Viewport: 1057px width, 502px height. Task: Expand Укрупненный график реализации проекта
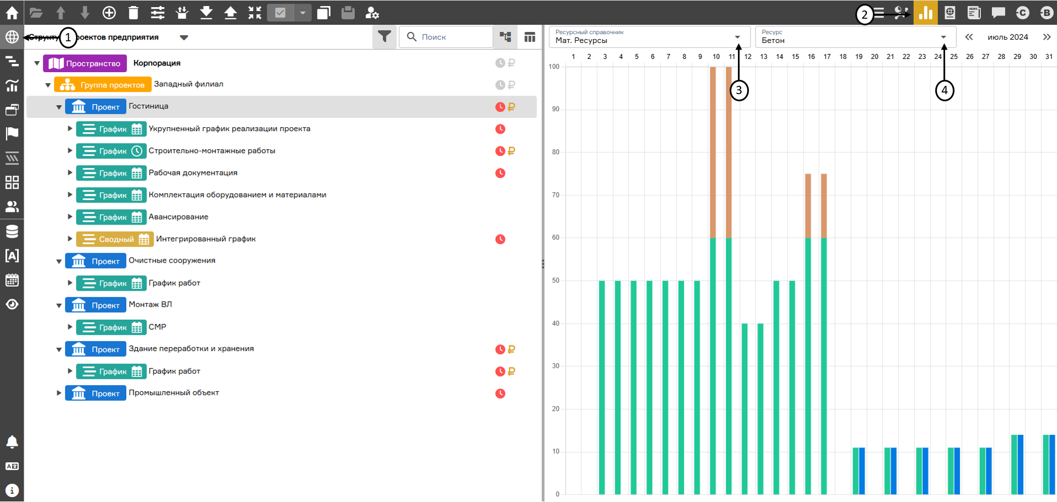click(70, 129)
